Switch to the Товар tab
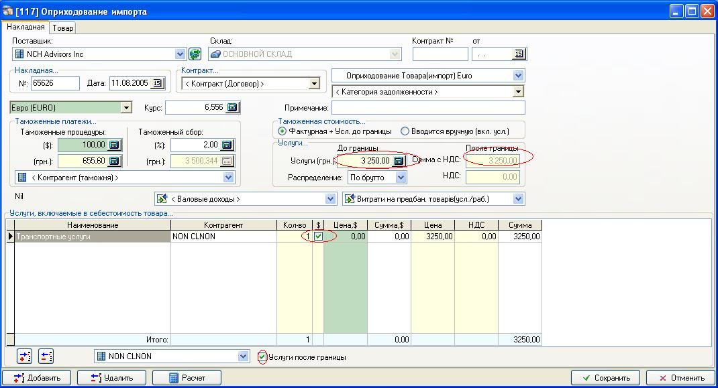Image resolution: width=718 pixels, height=388 pixels. click(x=63, y=27)
